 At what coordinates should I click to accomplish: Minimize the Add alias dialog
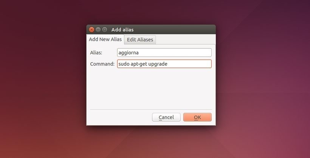tap(98, 29)
